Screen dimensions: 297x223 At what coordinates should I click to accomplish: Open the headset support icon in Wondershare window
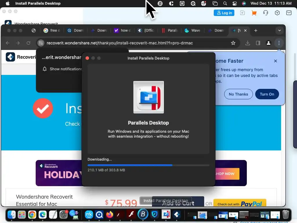pos(266,13)
